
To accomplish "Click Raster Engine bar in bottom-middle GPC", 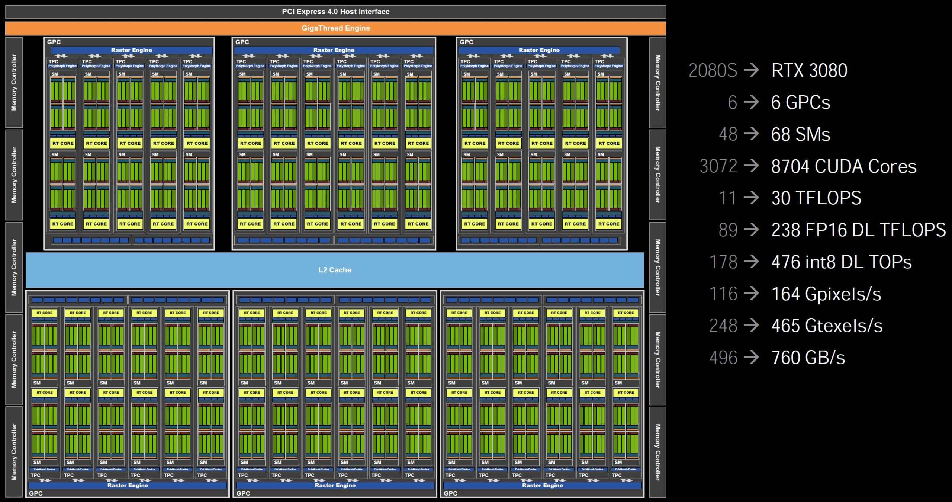I will (x=335, y=485).
